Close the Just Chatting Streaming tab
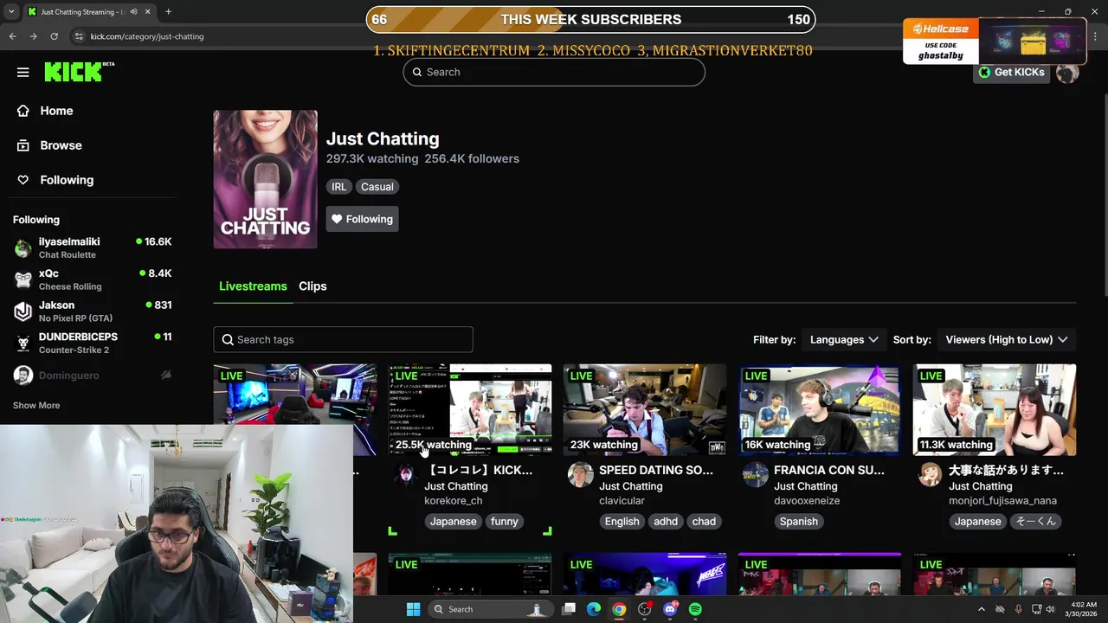 click(147, 12)
